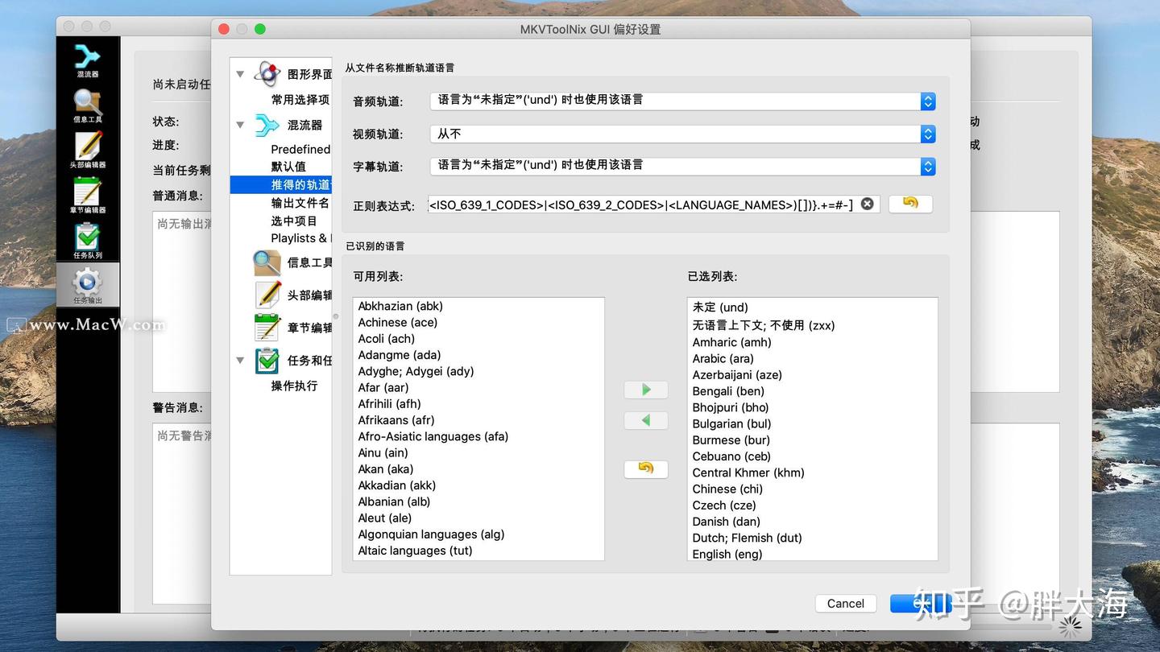
Task: Open 头部编辑器 in the main window sidebar
Action: pos(87,151)
